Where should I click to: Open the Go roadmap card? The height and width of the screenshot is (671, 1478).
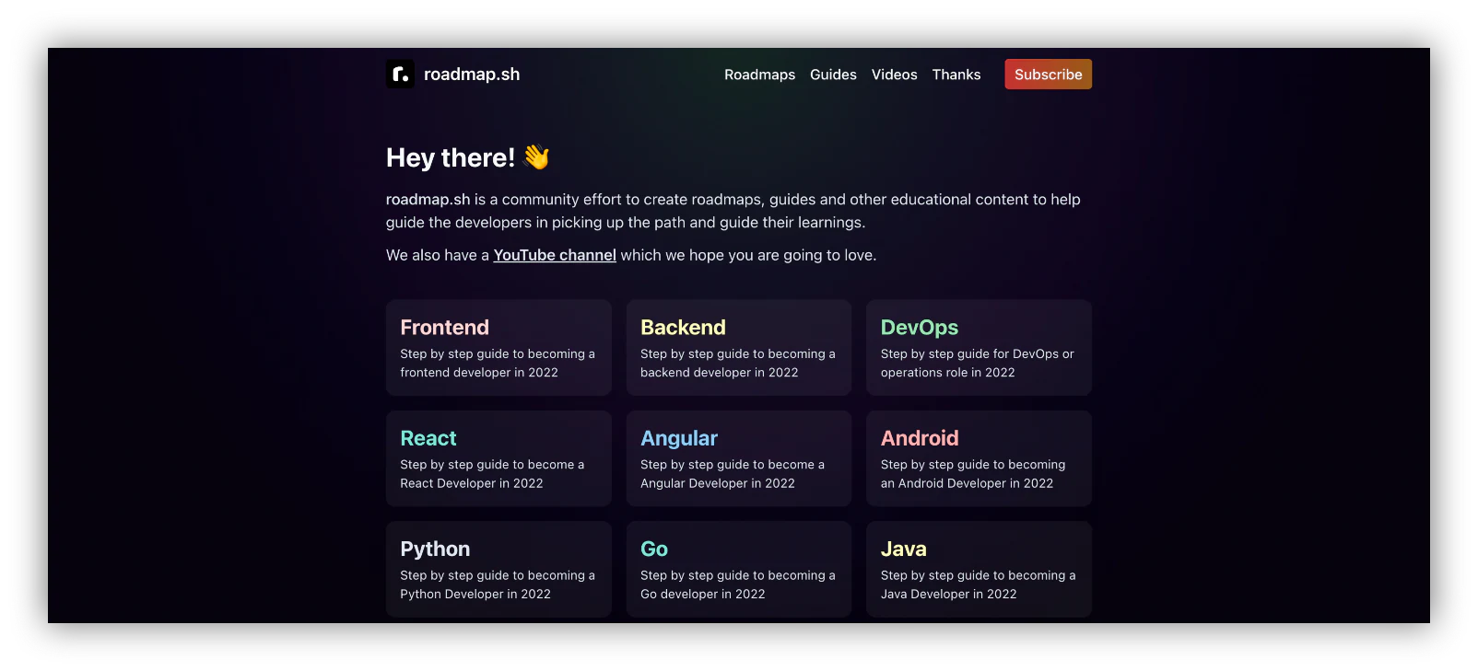[739, 569]
